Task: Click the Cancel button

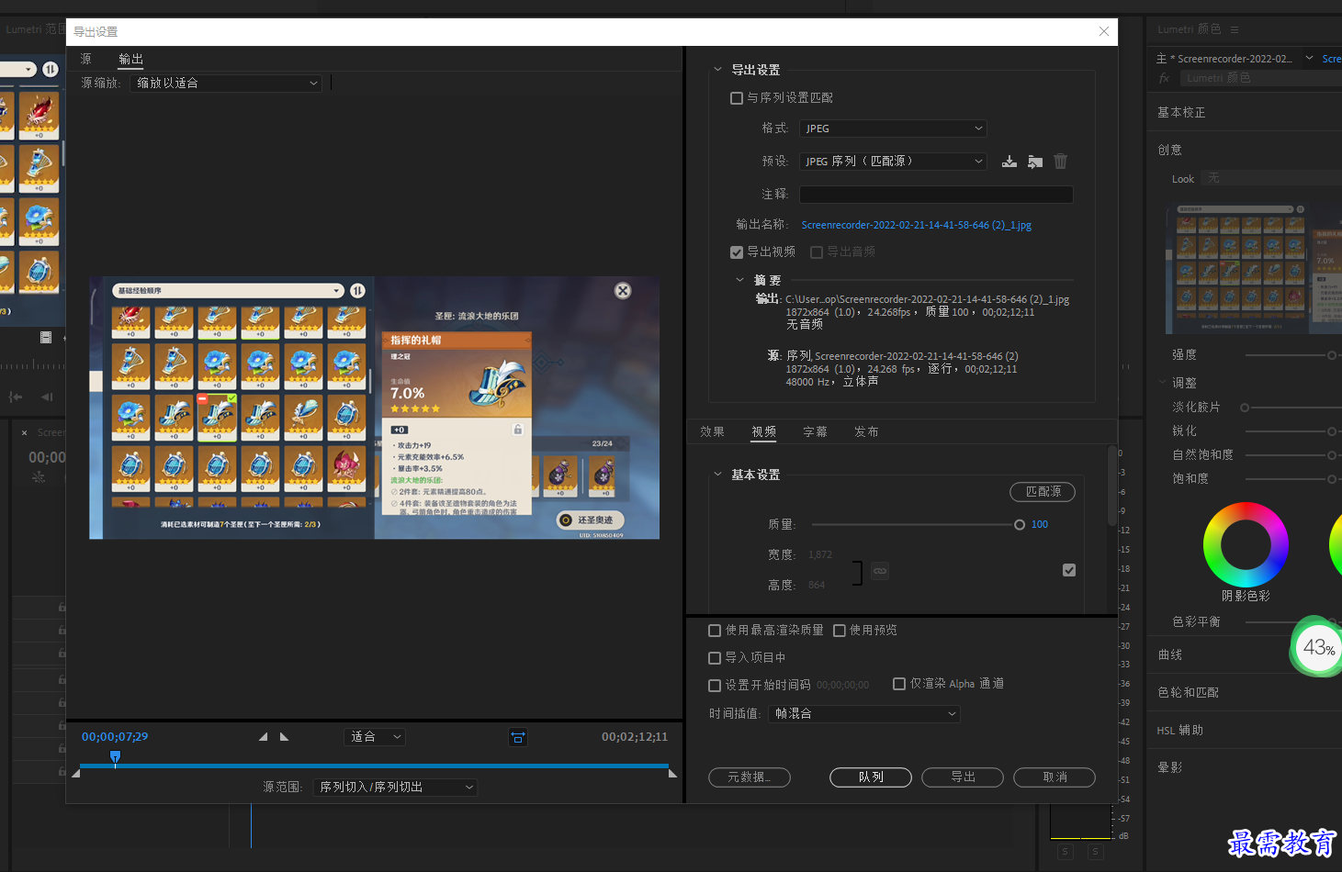Action: click(x=1054, y=777)
